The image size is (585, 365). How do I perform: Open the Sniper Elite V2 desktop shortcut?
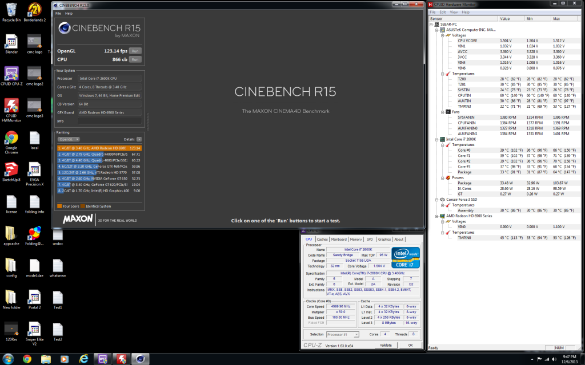point(35,334)
